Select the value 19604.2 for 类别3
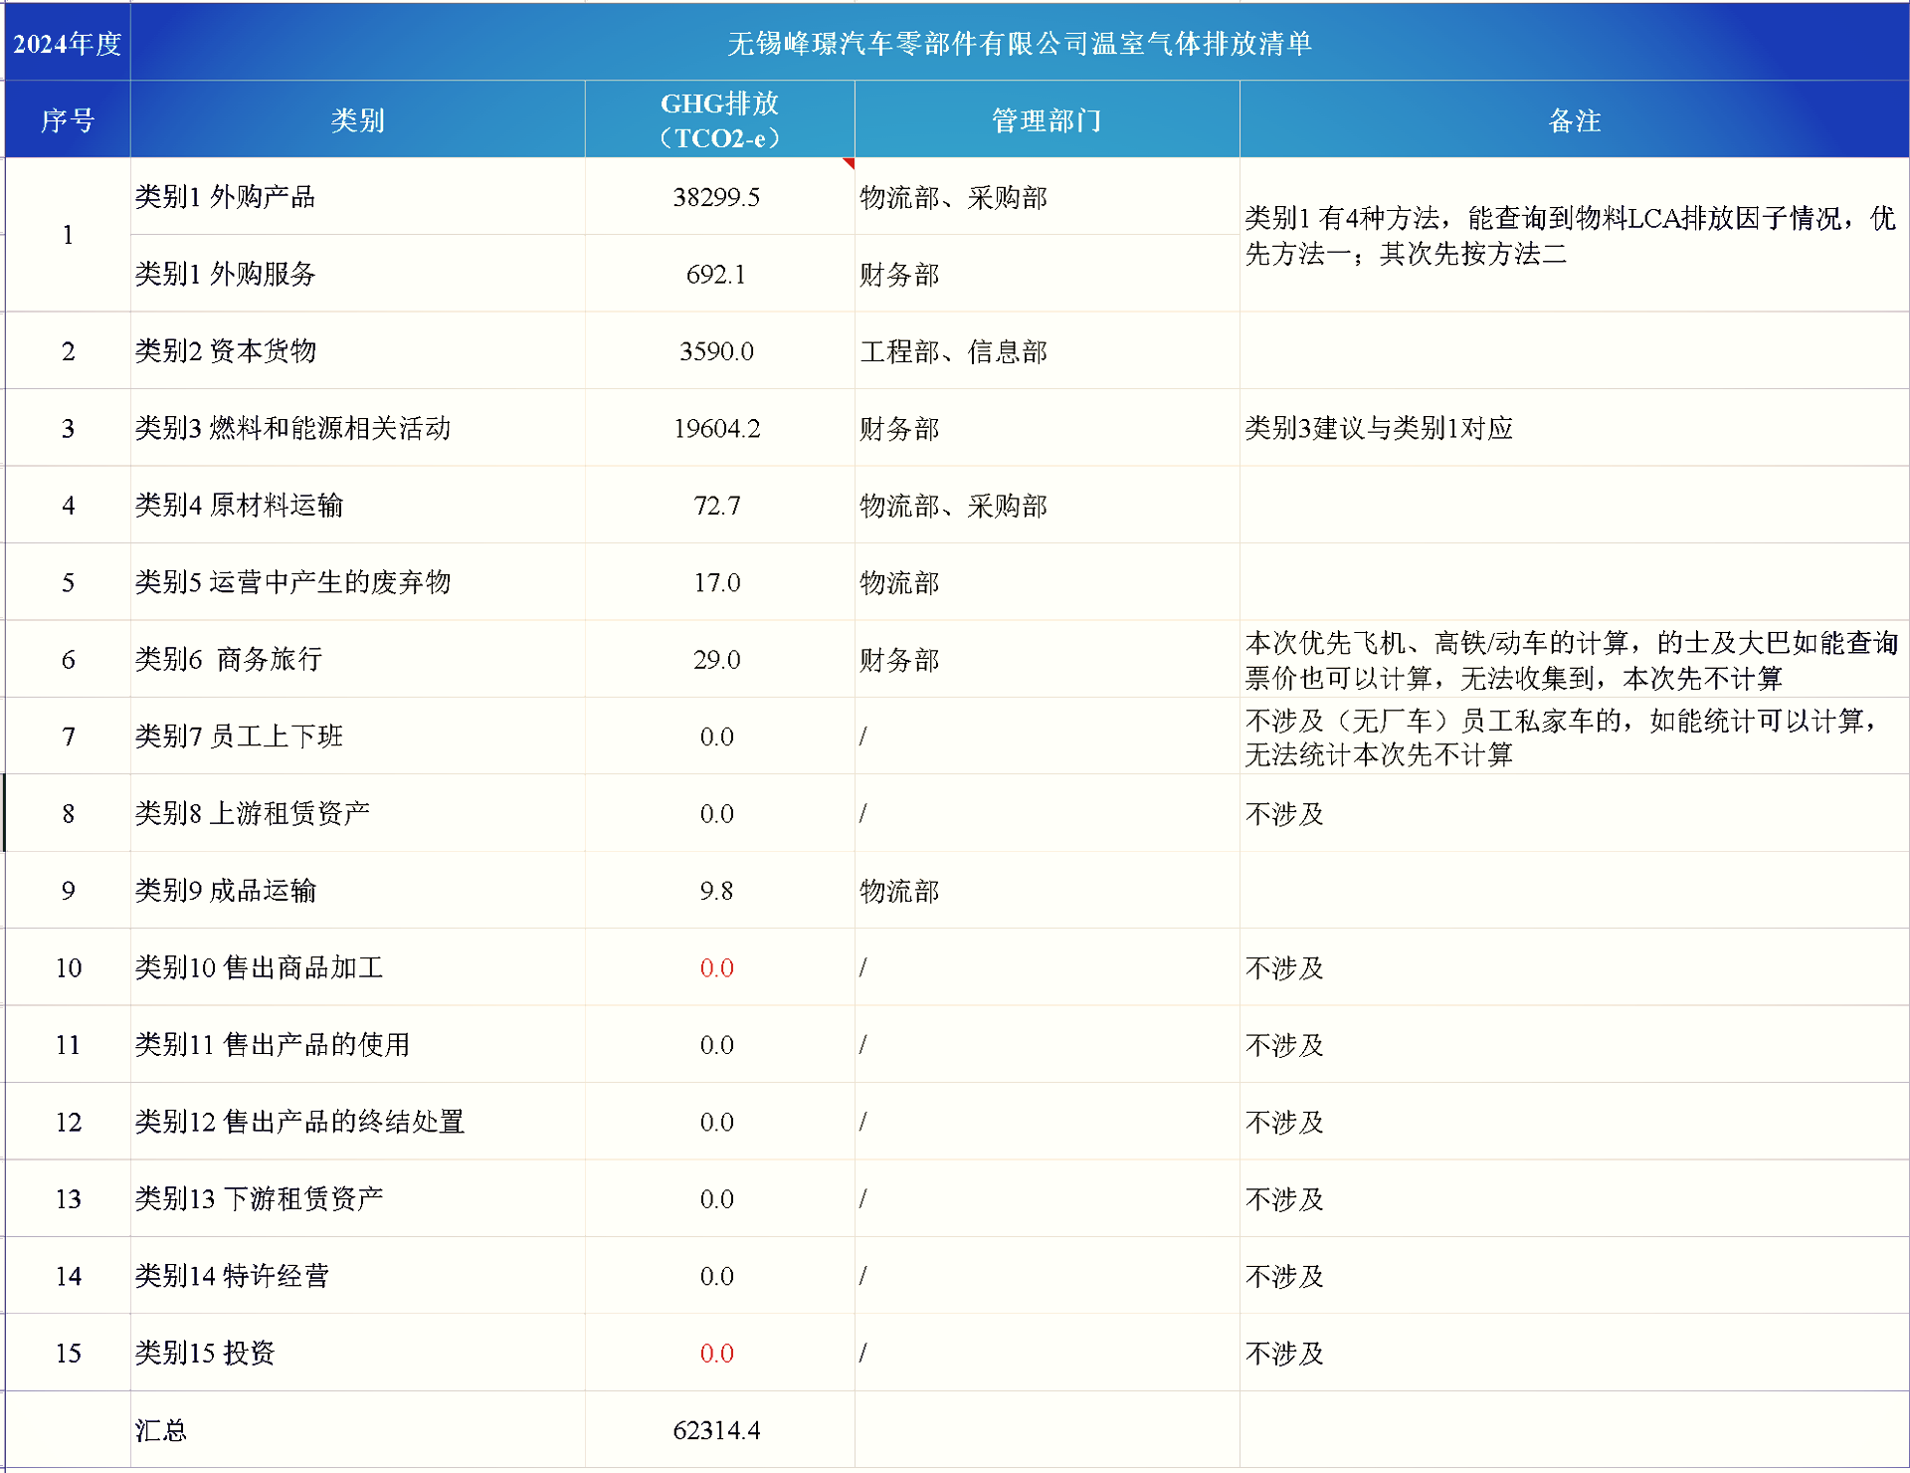 [x=718, y=429]
